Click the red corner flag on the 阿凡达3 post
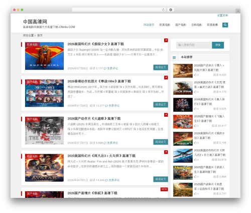 166,152
